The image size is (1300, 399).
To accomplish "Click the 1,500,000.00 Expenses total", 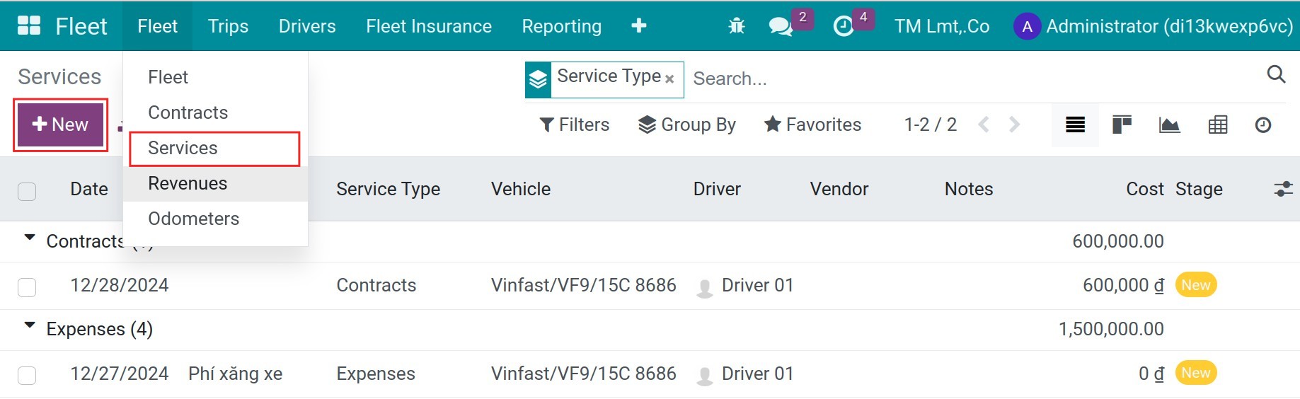I will coord(1111,329).
